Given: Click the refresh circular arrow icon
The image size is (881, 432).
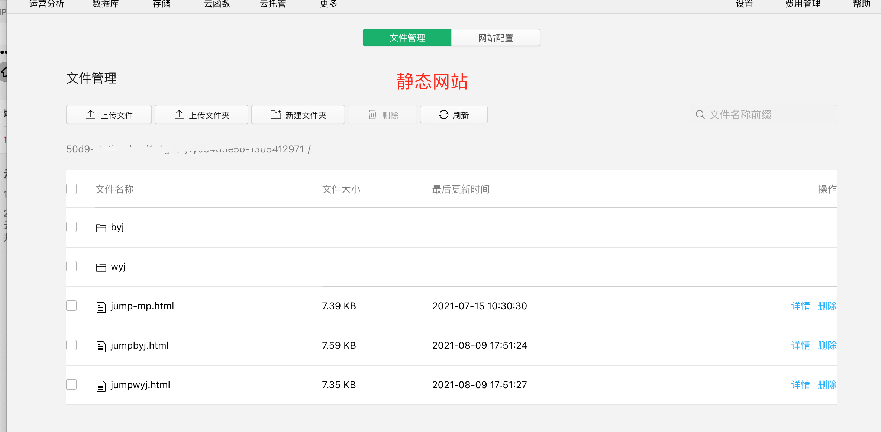Looking at the screenshot, I should [x=443, y=115].
